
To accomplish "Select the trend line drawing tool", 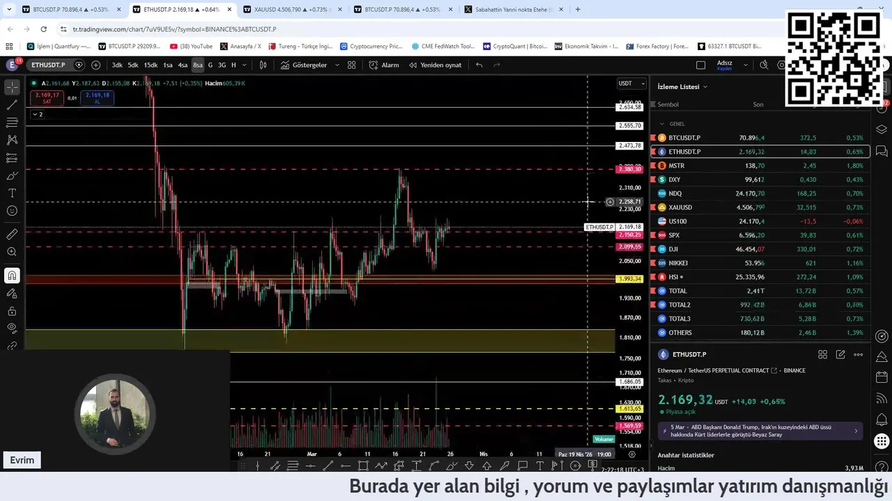I will (12, 105).
